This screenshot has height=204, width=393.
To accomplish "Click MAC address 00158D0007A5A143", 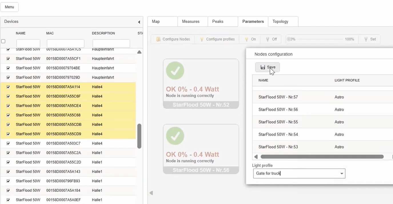I will pyautogui.click(x=63, y=172).
